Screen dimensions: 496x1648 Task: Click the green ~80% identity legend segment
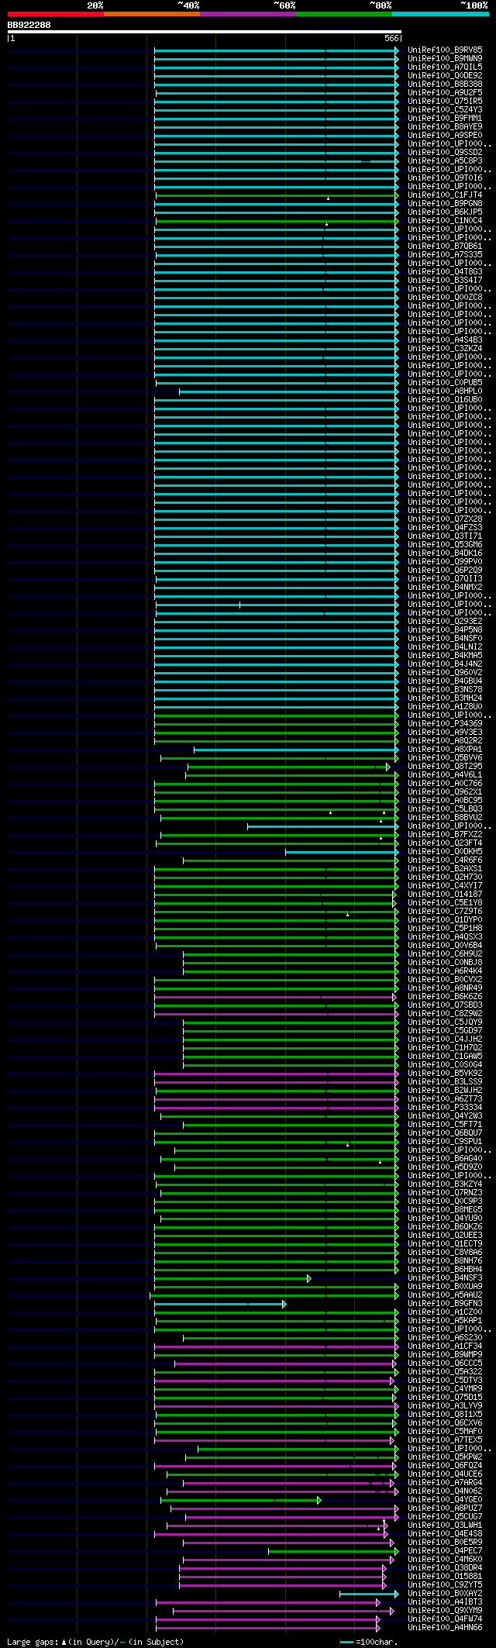tap(343, 14)
